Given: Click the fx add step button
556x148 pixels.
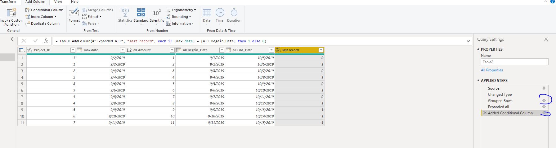Looking at the screenshot, I should pyautogui.click(x=46, y=41).
